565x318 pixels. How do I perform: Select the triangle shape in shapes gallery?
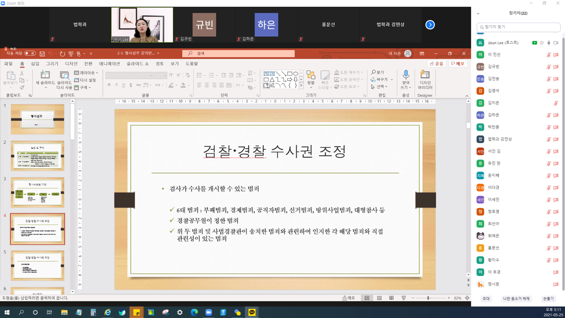pyautogui.click(x=272, y=79)
